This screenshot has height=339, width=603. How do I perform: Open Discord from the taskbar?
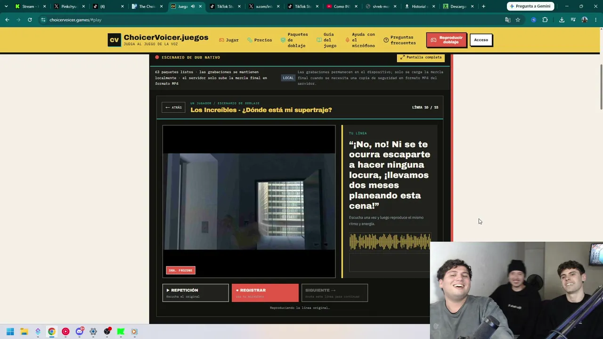click(x=79, y=331)
